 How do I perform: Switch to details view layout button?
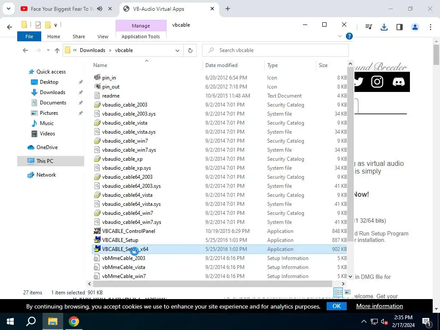pyautogui.click(x=338, y=292)
